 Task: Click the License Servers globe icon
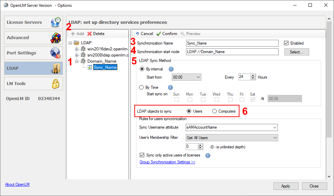pyautogui.click(x=55, y=22)
